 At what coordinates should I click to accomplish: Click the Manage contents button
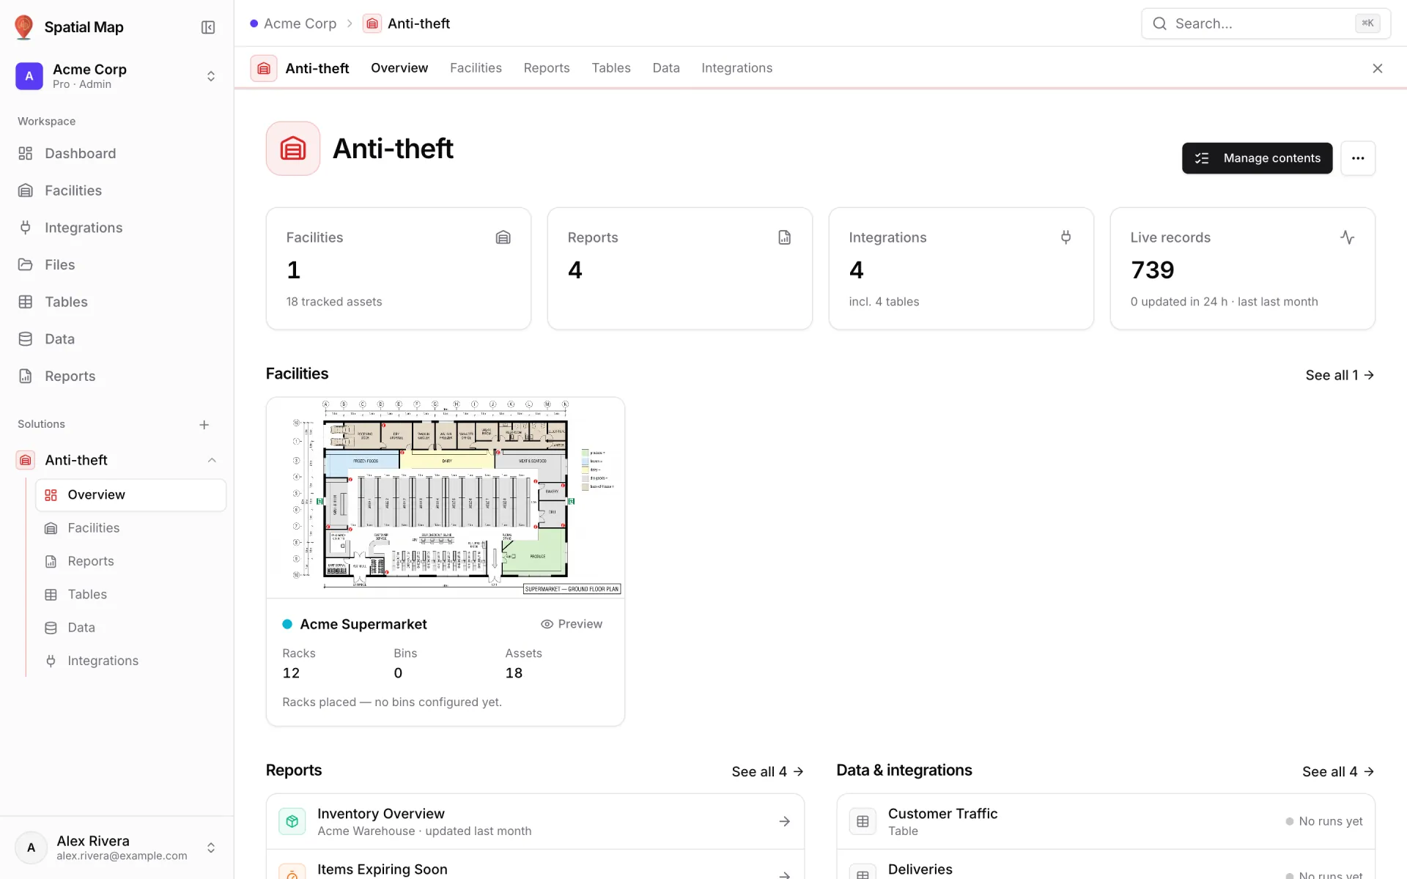pyautogui.click(x=1257, y=158)
